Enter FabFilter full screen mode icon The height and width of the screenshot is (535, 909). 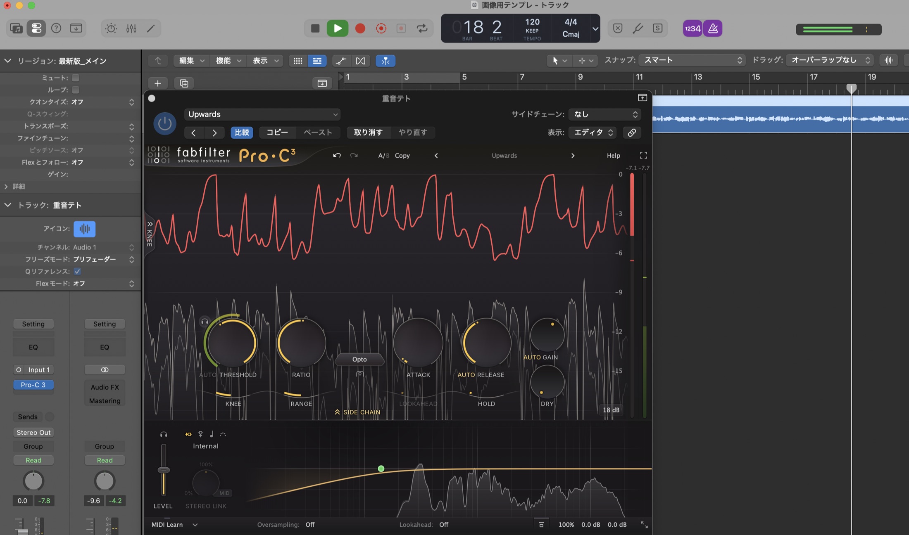(643, 156)
